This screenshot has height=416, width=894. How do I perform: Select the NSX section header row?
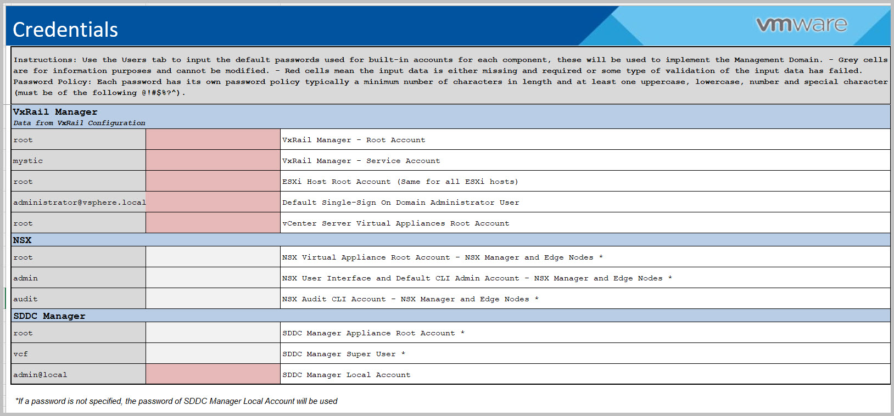23,240
